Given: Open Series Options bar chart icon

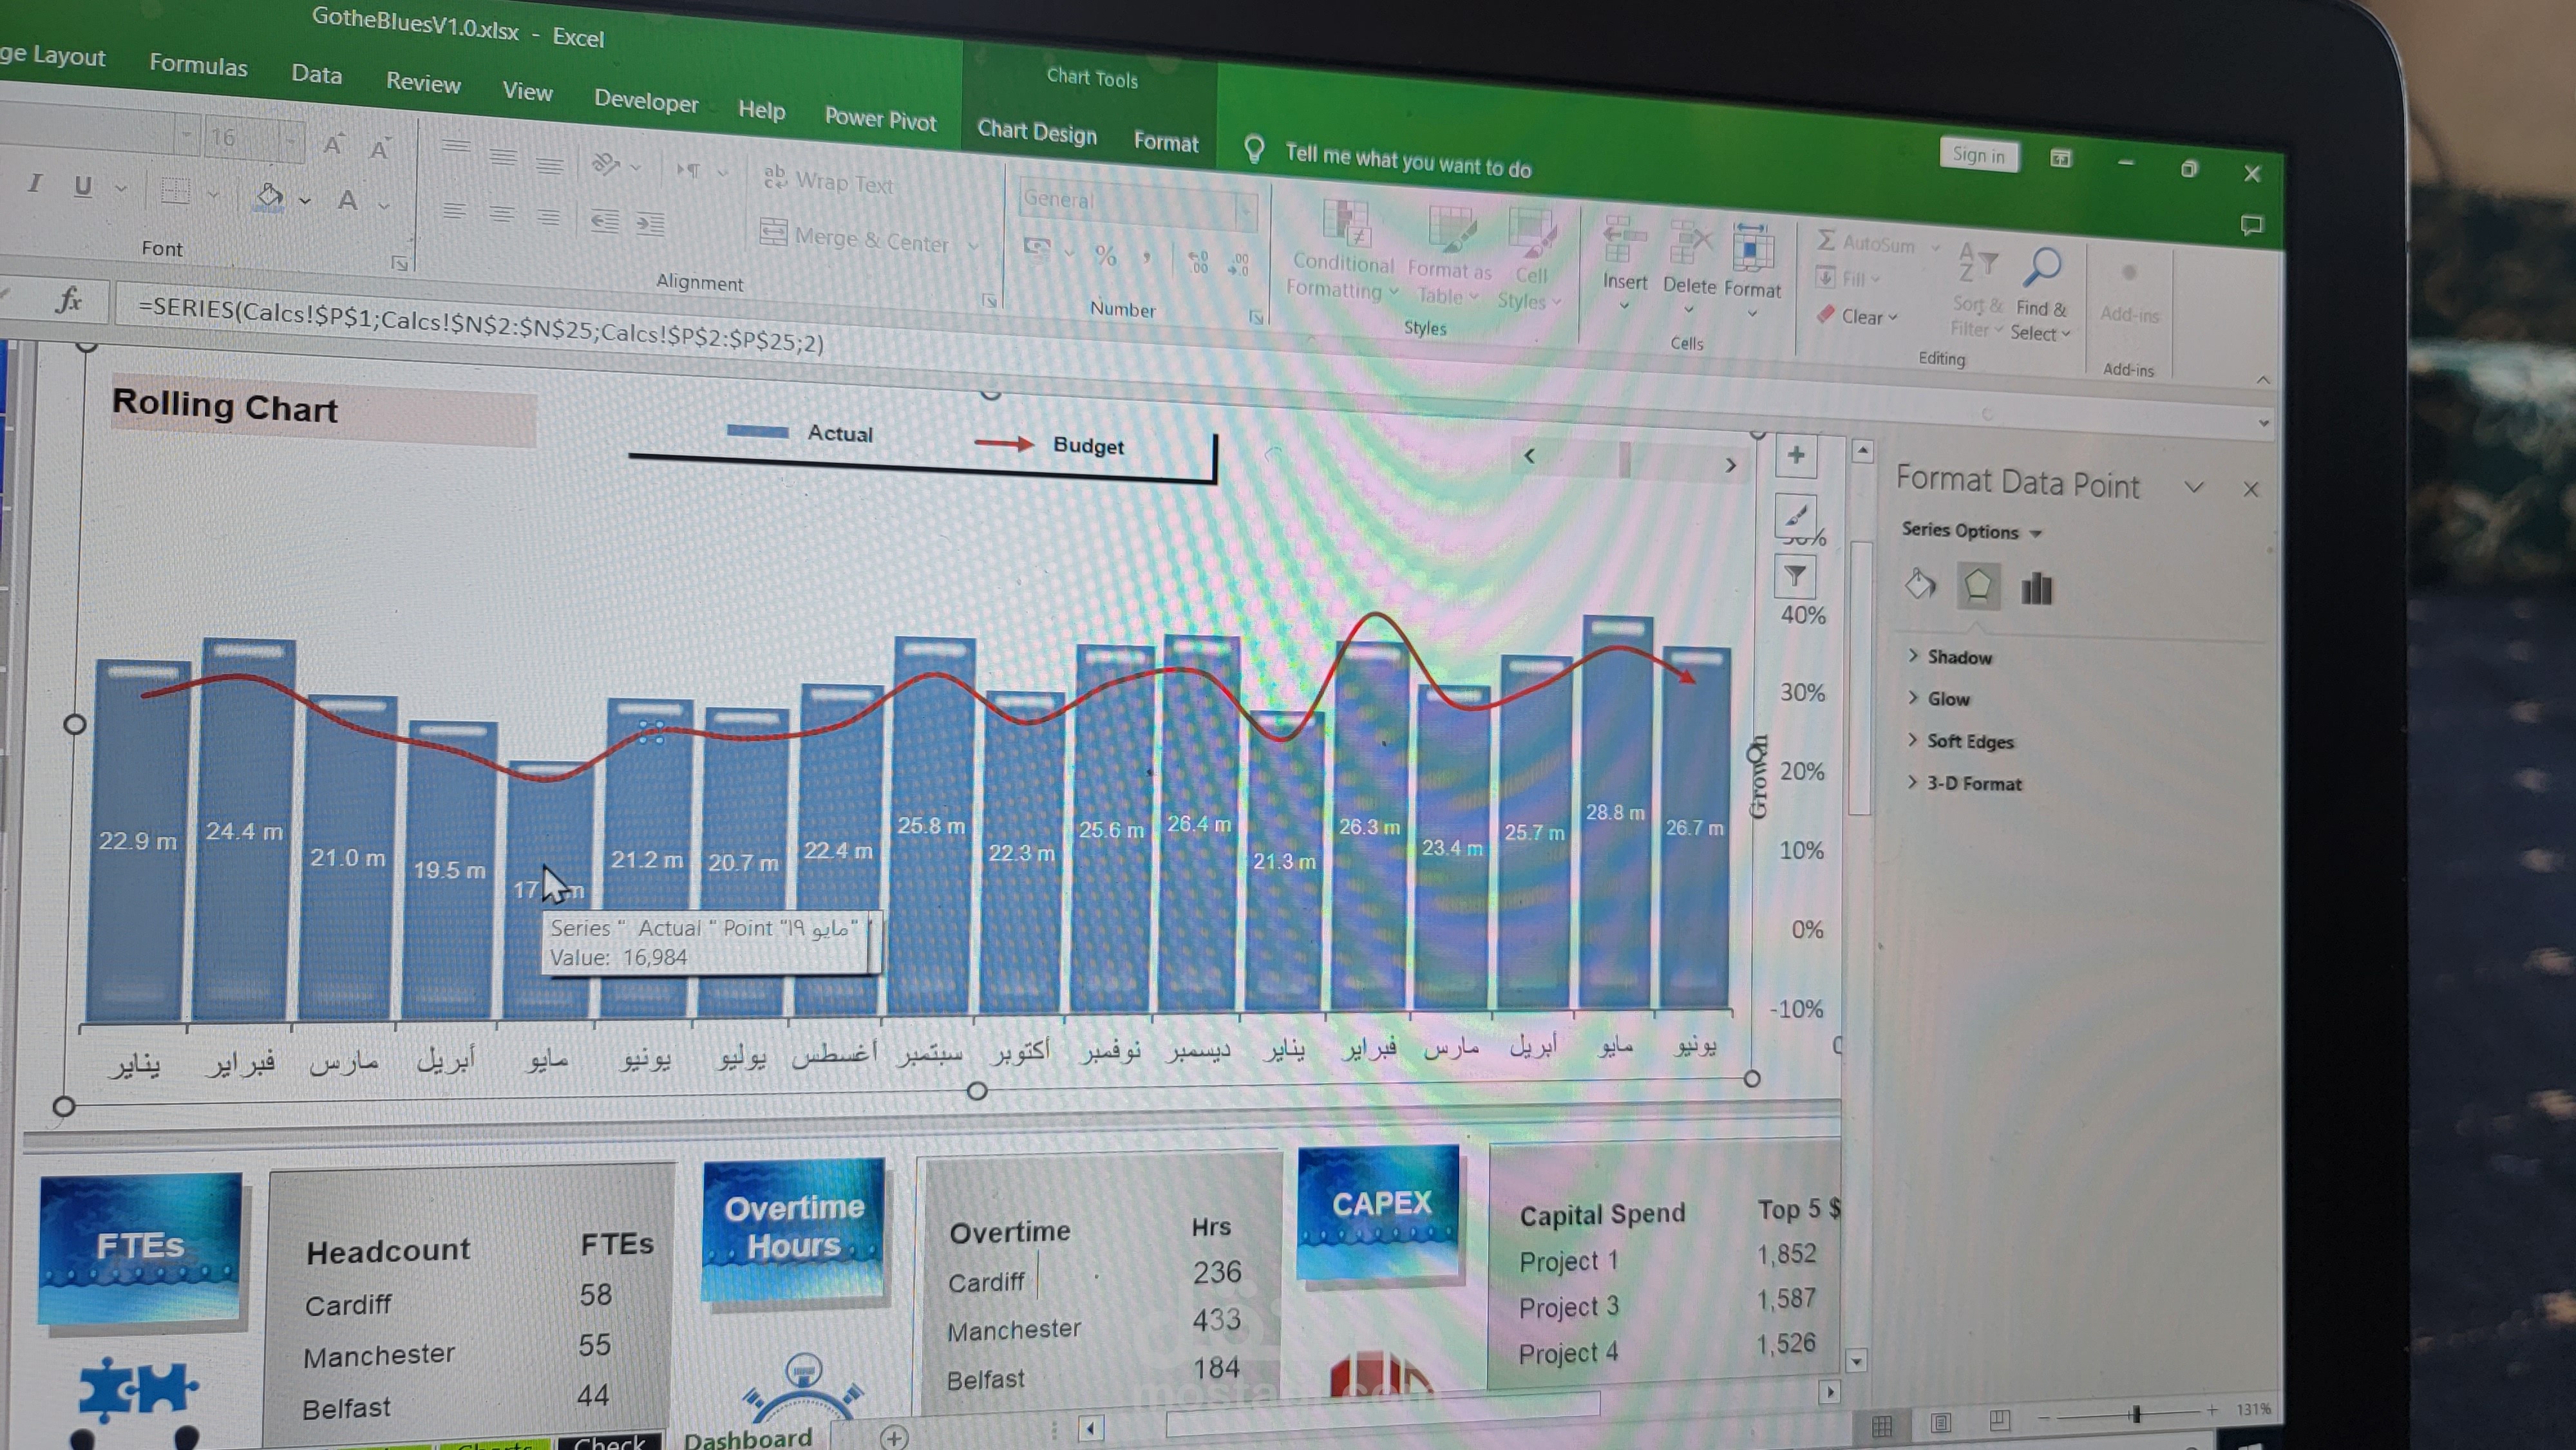Looking at the screenshot, I should pyautogui.click(x=2036, y=588).
